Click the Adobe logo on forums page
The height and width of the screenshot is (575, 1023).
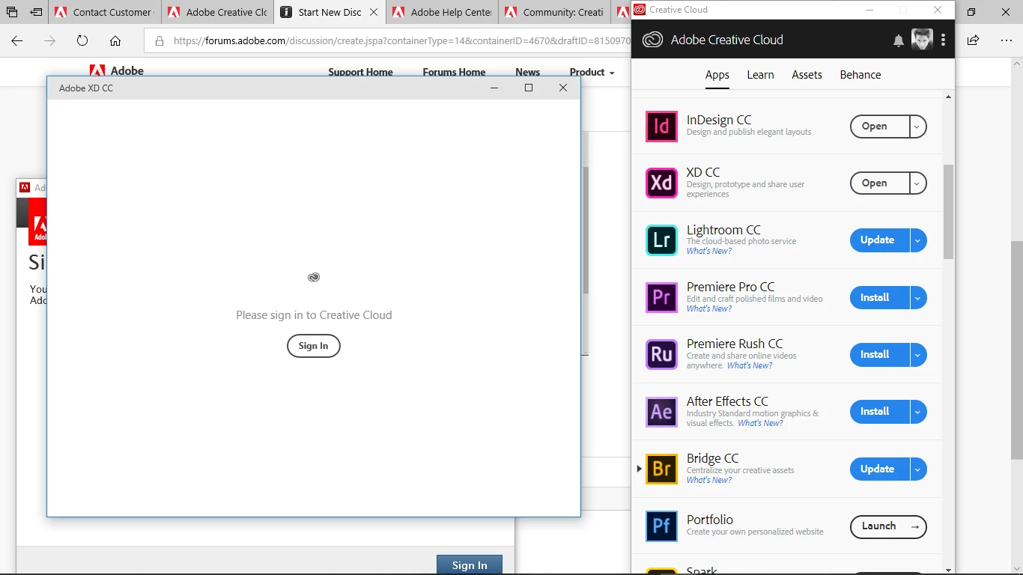point(117,71)
